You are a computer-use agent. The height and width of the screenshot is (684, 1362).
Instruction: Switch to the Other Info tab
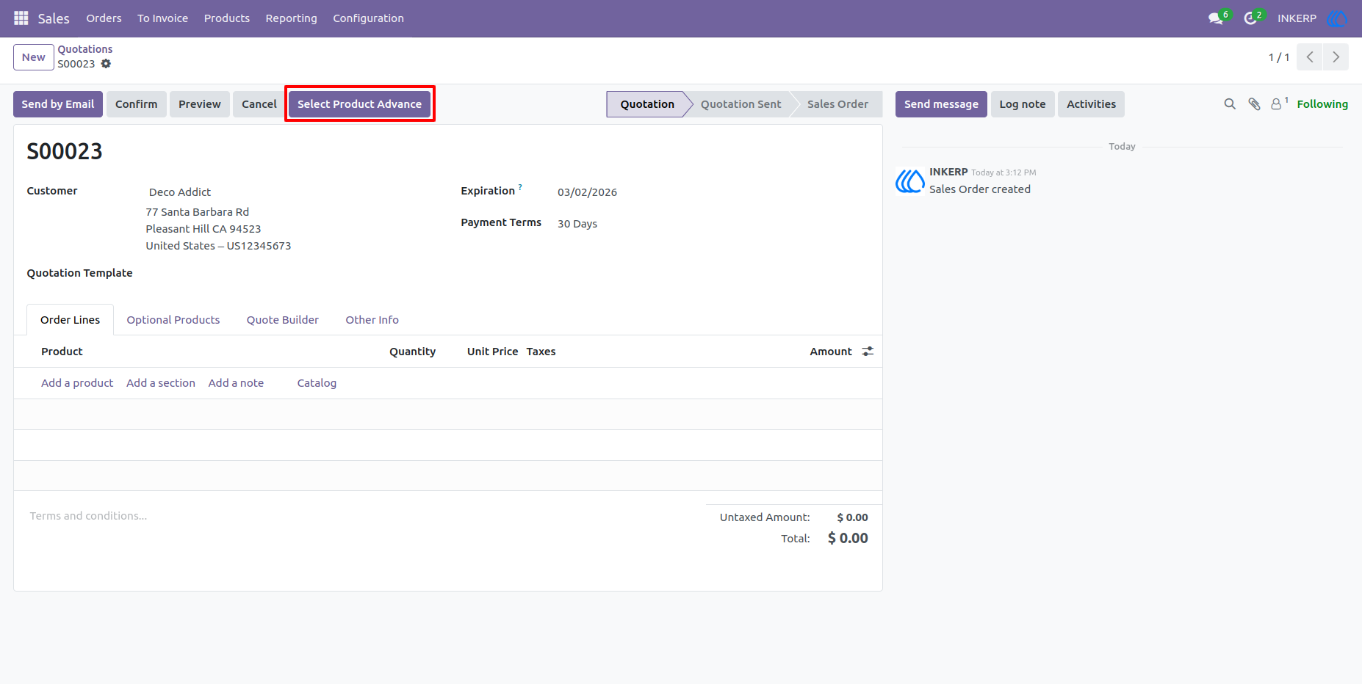(372, 320)
